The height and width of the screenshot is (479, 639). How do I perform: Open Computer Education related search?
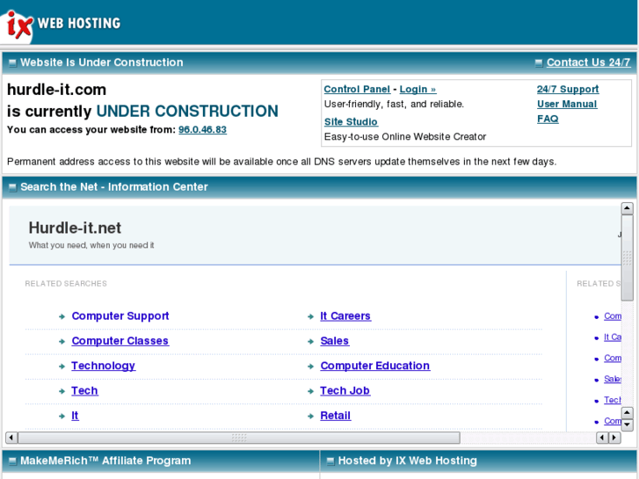(x=375, y=366)
